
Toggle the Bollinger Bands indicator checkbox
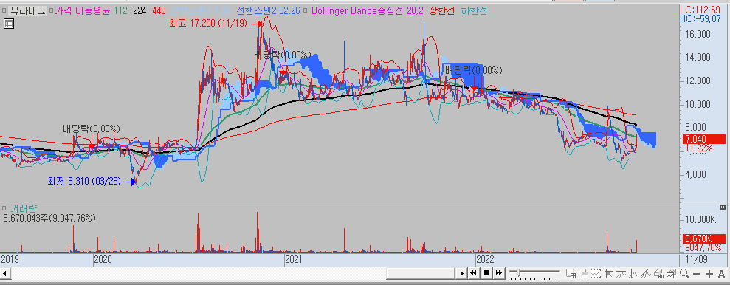306,10
